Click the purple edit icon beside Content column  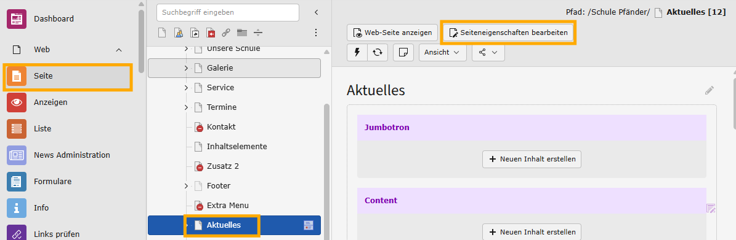711,208
